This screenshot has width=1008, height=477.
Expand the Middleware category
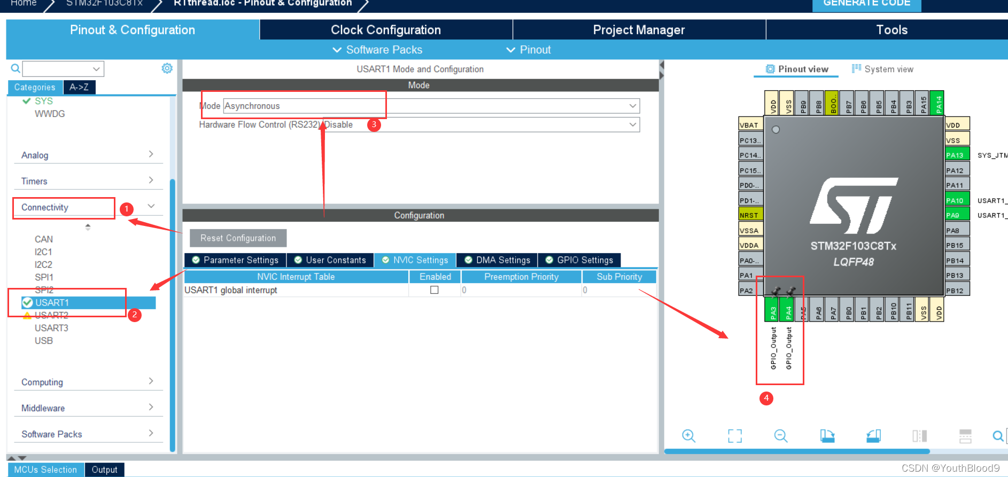[88, 408]
